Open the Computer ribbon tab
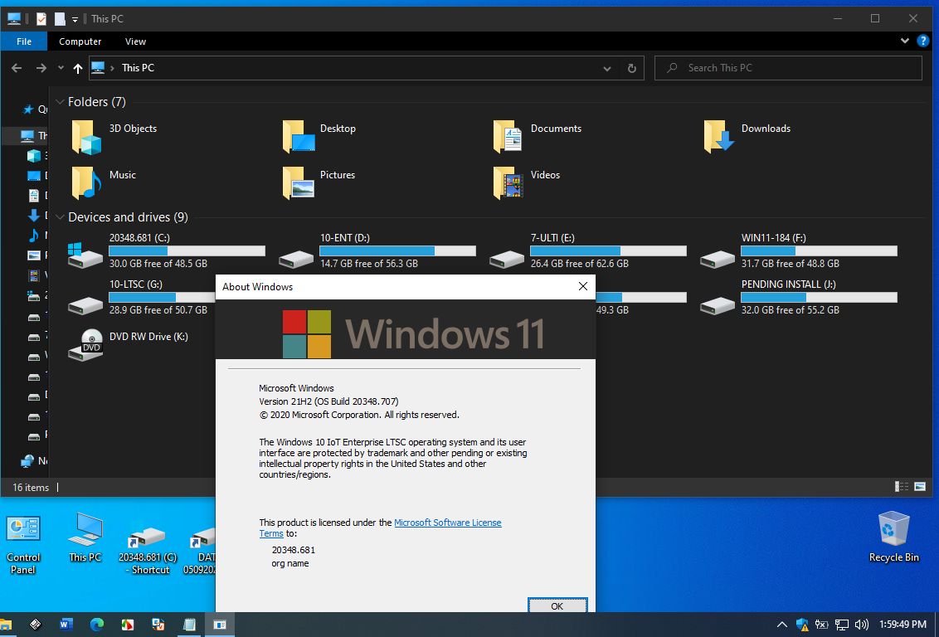This screenshot has height=637, width=939. [80, 41]
